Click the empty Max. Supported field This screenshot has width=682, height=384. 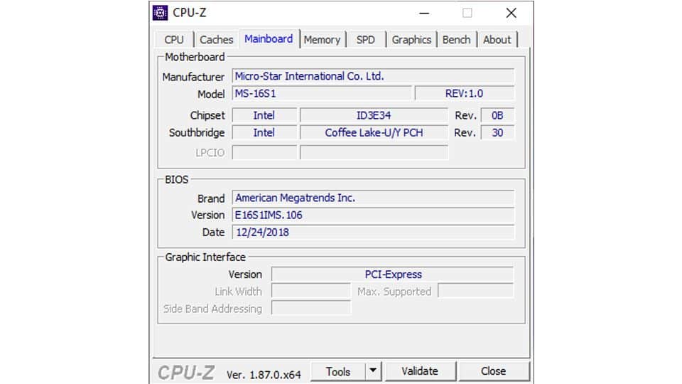[475, 291]
